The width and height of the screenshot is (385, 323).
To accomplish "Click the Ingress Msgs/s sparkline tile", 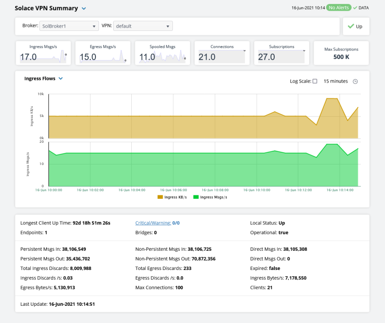I will 43,53.
